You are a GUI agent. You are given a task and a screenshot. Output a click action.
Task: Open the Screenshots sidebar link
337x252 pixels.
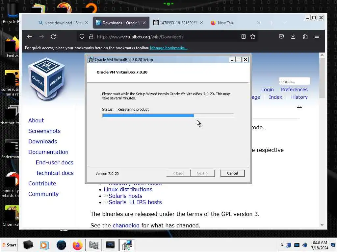(44, 131)
